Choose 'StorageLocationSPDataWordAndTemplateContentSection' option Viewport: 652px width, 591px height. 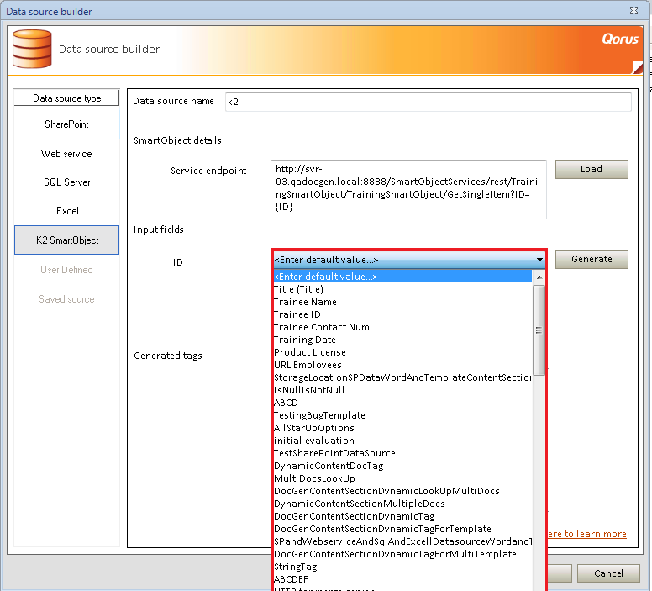click(x=402, y=377)
